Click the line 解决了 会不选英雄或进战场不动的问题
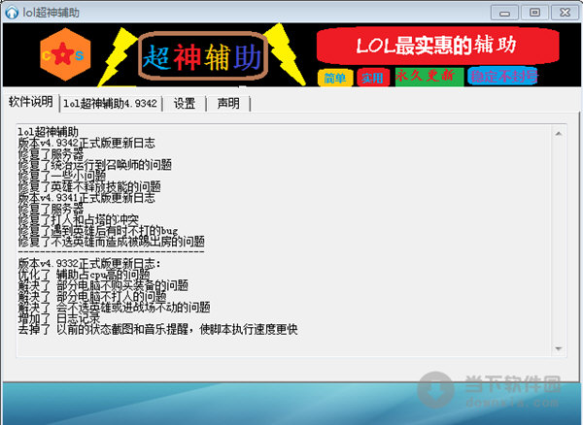583x425 pixels. tap(114, 308)
